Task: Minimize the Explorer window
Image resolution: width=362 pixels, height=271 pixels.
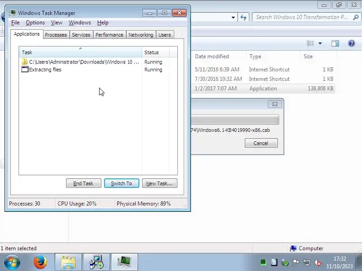Action: click(324, 5)
